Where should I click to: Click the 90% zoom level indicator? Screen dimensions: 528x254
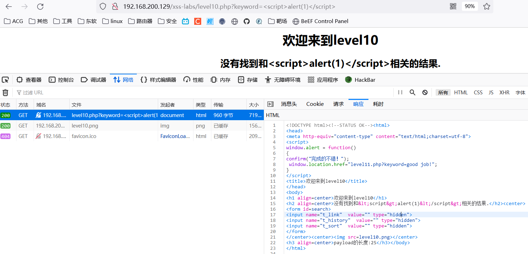[x=470, y=6]
